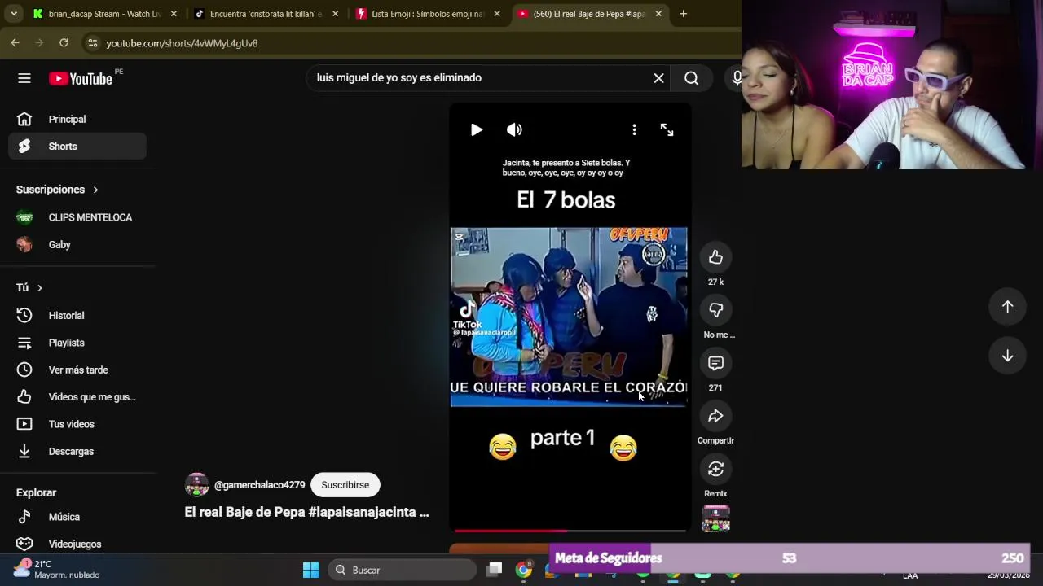
Task: Open Playlists in sidebar
Action: (77, 343)
